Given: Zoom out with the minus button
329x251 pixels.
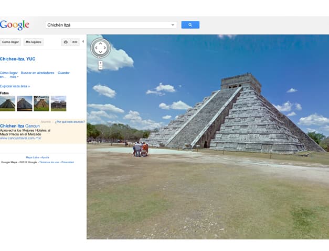Looking at the screenshot, I should tap(100, 67).
